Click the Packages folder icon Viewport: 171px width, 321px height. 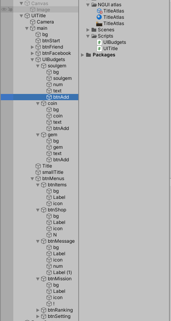pos(88,55)
